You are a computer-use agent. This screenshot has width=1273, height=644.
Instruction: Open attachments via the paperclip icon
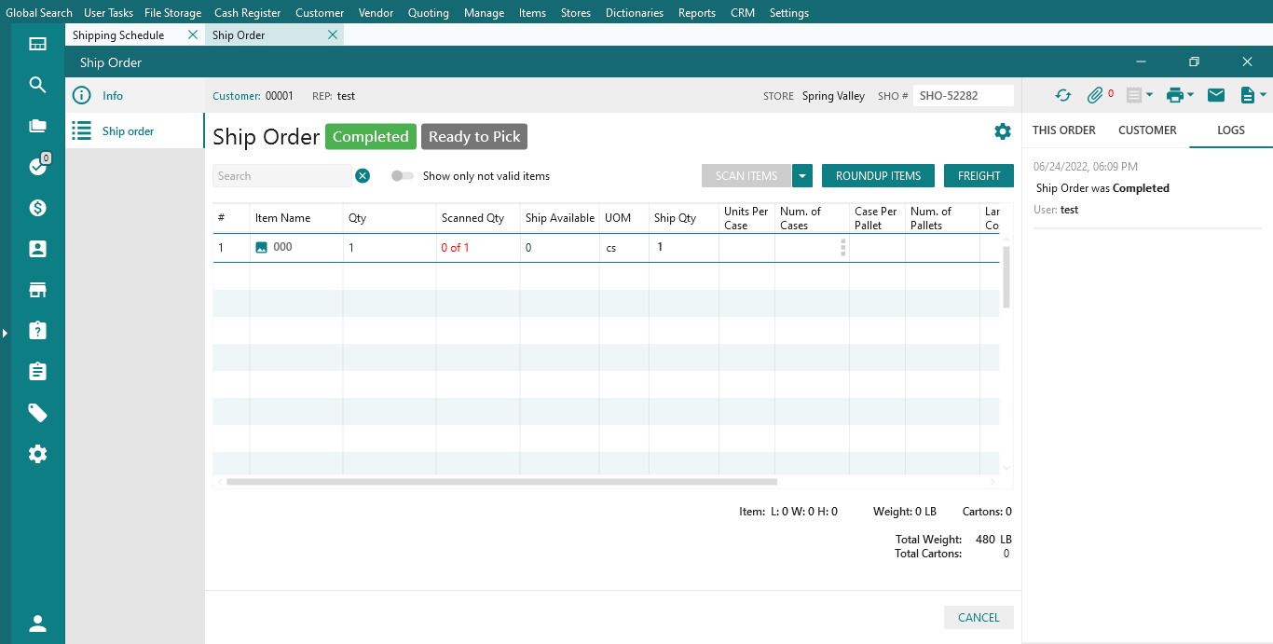coord(1095,95)
